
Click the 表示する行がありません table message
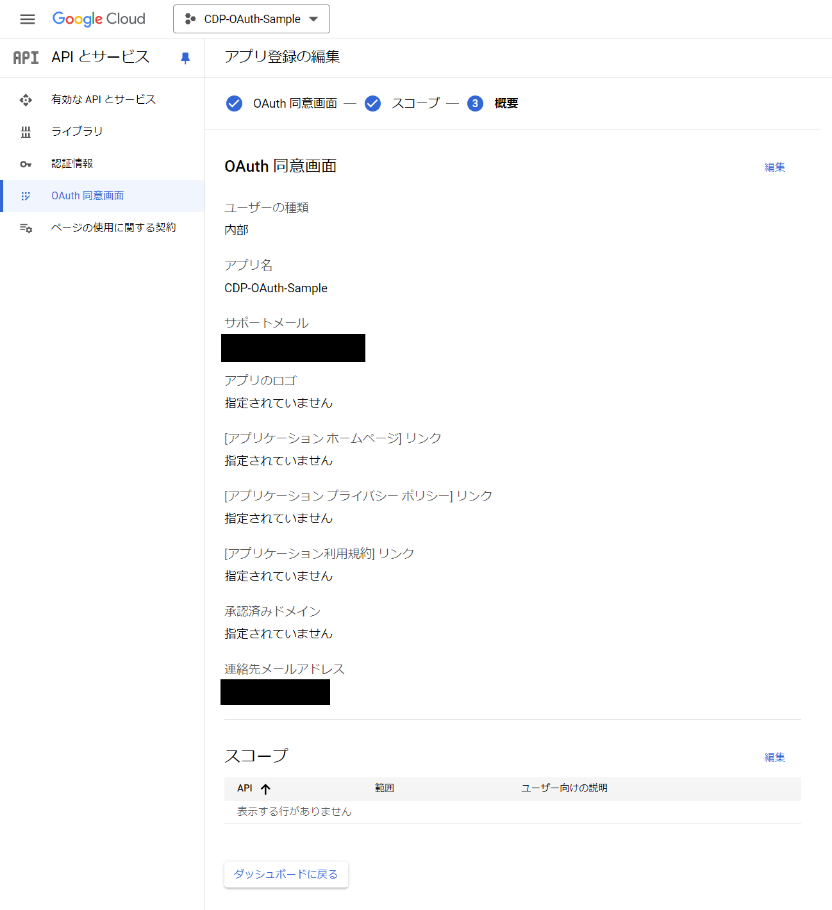pos(294,812)
